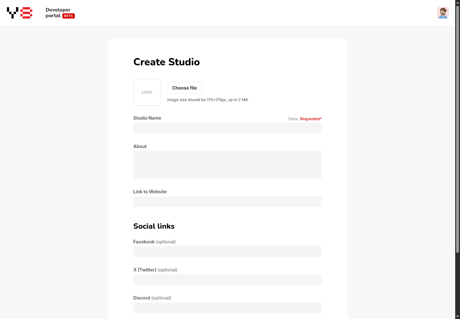Focus the X (Twitter) optional field
Image resolution: width=460 pixels, height=319 pixels.
(x=227, y=280)
